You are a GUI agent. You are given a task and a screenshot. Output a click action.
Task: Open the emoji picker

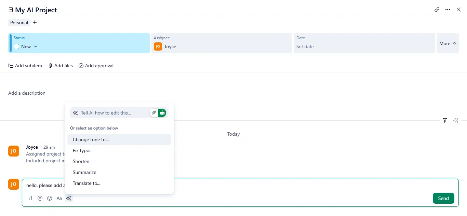coord(50,198)
